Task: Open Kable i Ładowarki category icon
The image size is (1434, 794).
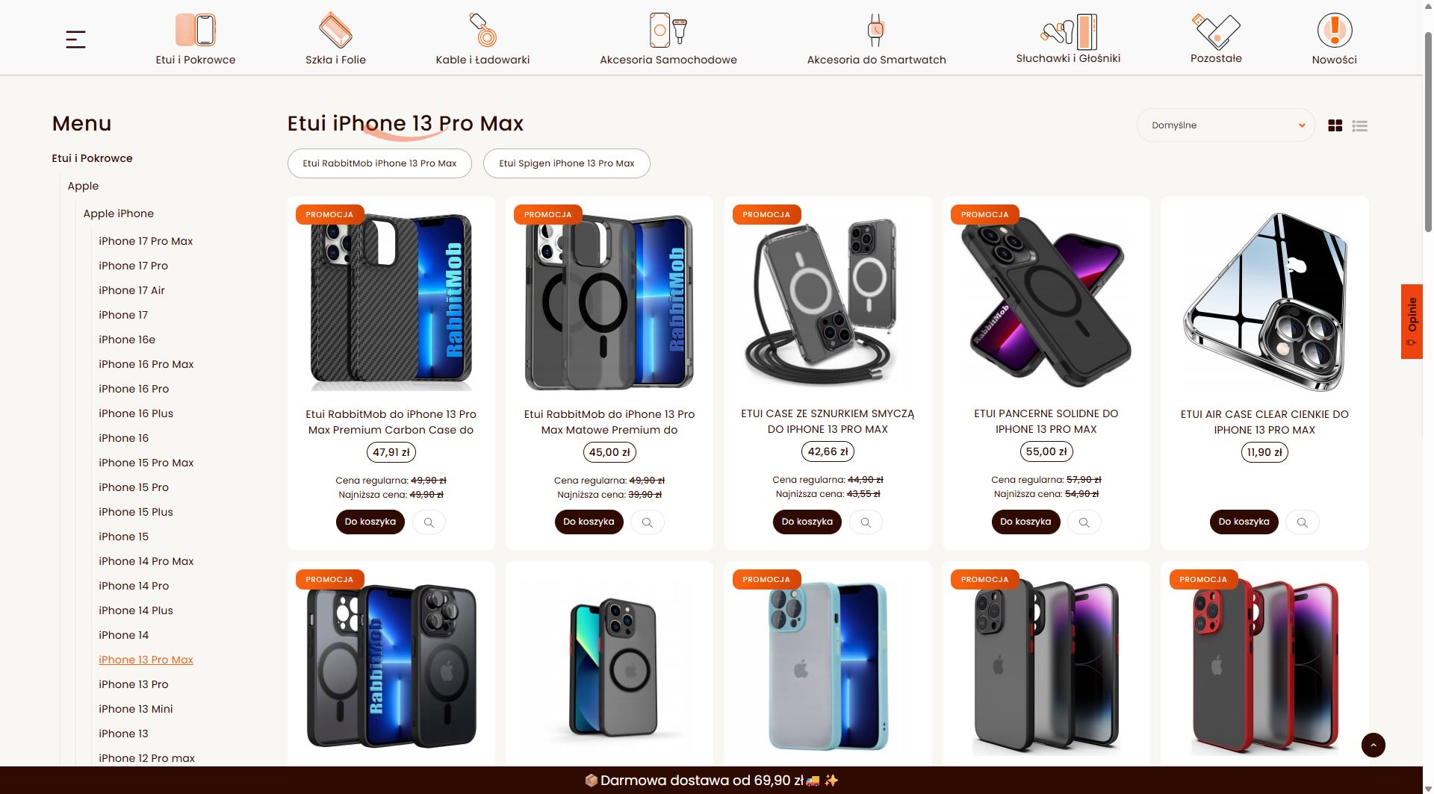Action: coord(482,31)
